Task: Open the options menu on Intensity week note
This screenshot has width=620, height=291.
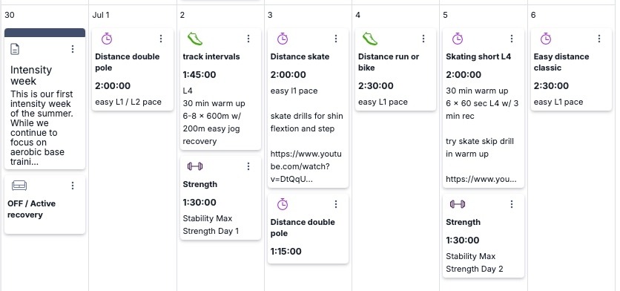Action: point(73,49)
